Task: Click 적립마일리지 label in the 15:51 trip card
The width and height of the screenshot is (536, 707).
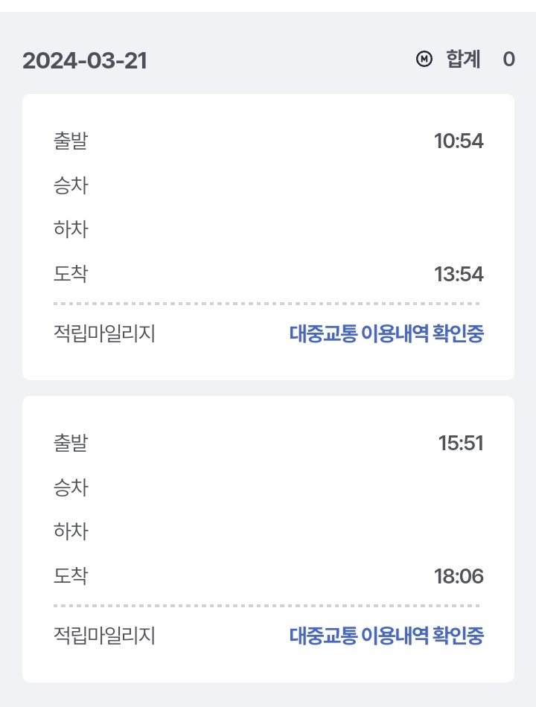Action: click(104, 636)
